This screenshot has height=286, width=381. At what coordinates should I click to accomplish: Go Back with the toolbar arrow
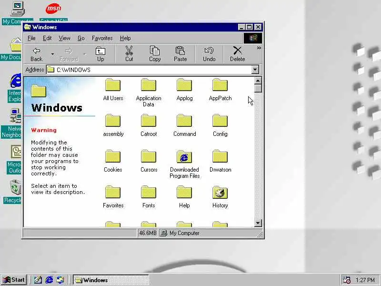(x=37, y=54)
